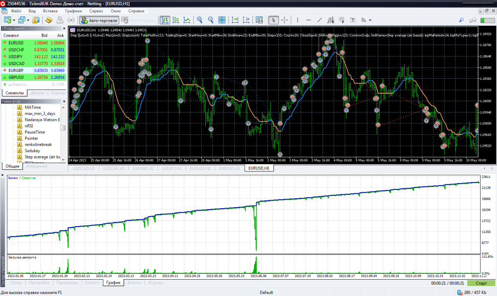Expand the objects tool dropdown arrow

[x=371, y=20]
